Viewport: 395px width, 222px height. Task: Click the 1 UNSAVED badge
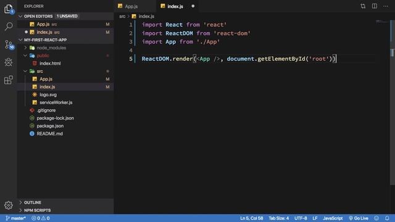tap(67, 16)
